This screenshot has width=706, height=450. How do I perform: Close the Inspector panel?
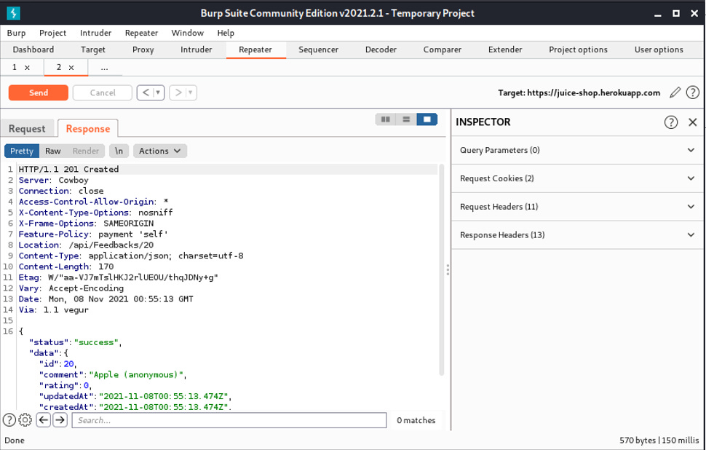pyautogui.click(x=692, y=122)
